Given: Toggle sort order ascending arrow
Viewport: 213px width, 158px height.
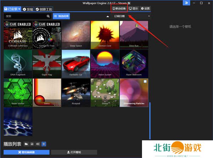Looking at the screenshot, I should pyautogui.click(x=108, y=16).
